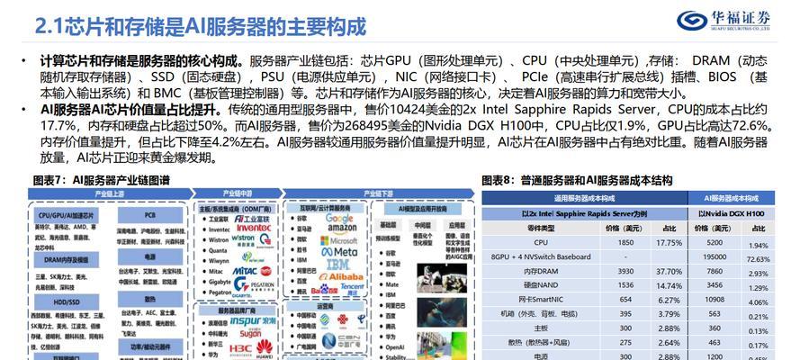Click the Meta logo

point(339,252)
